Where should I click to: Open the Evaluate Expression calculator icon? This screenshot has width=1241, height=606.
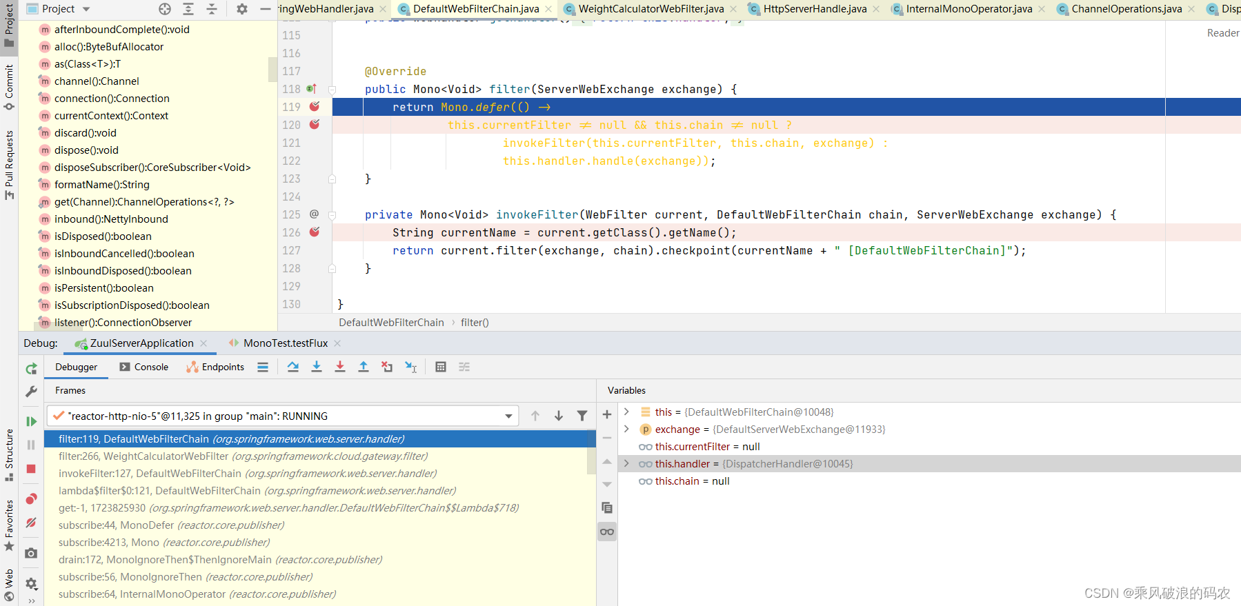click(x=441, y=367)
